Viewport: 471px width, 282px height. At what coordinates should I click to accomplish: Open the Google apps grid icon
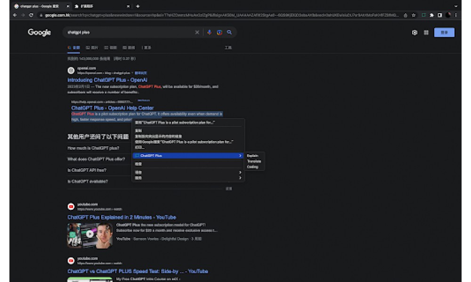[426, 32]
